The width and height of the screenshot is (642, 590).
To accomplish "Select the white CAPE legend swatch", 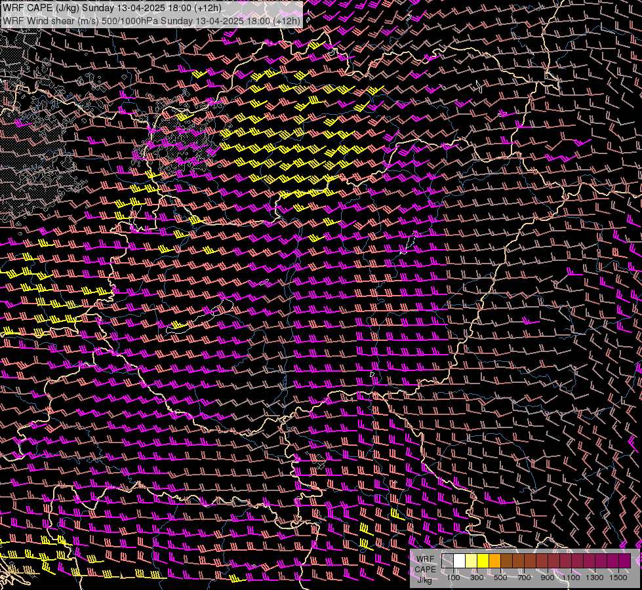I will pyautogui.click(x=460, y=561).
